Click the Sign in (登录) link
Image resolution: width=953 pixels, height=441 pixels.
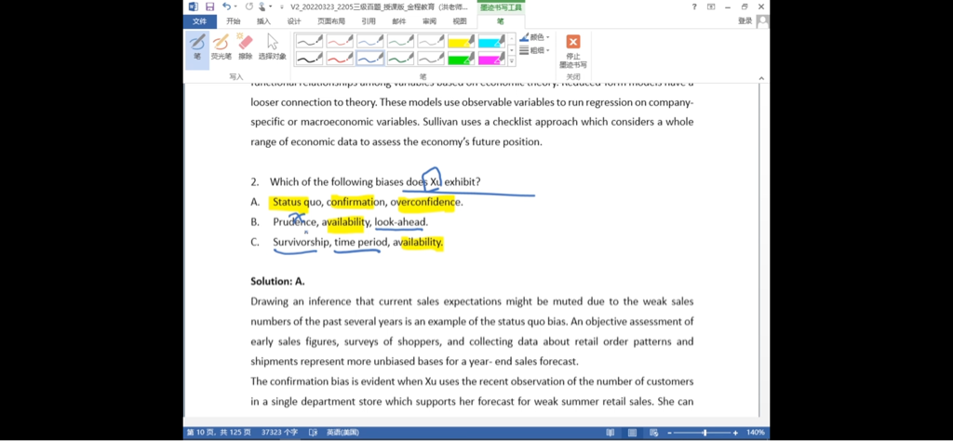point(745,21)
